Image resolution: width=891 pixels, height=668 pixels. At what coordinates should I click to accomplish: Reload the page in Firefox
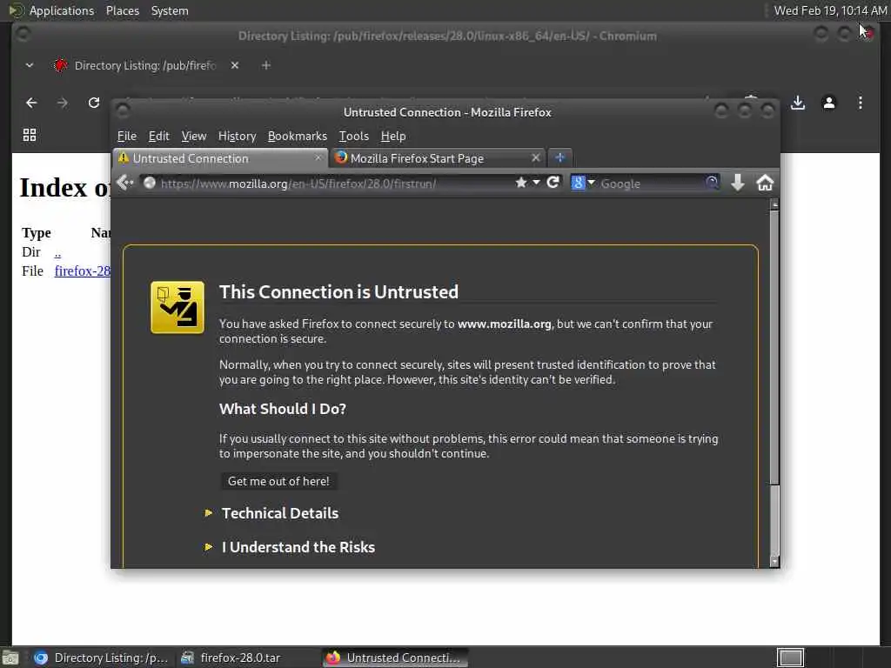coord(553,183)
